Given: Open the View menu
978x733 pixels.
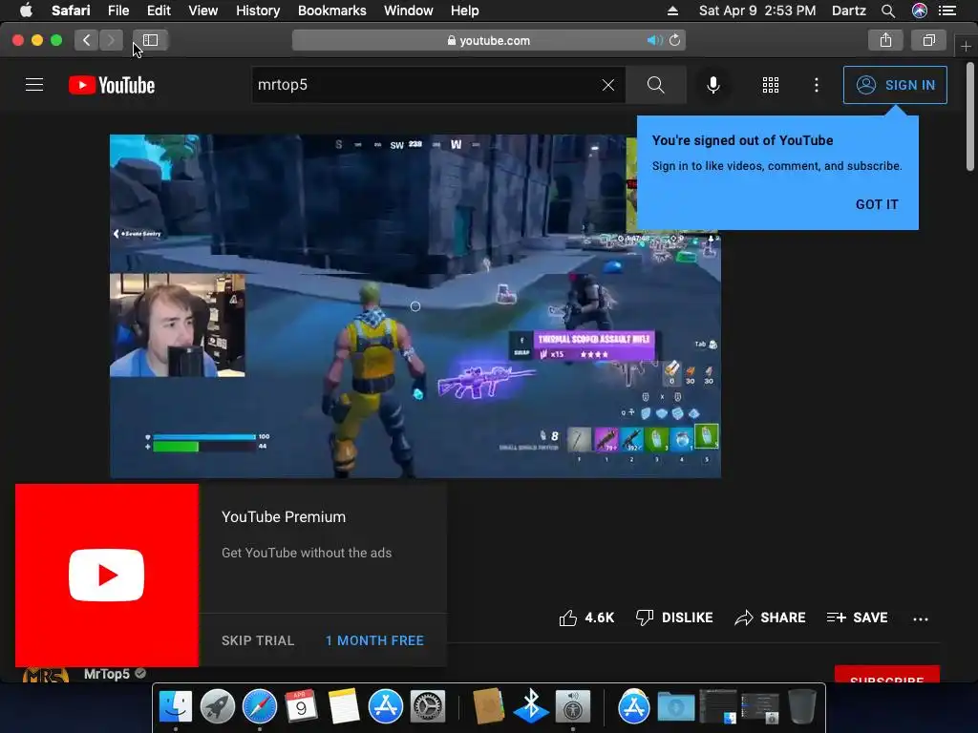Looking at the screenshot, I should (x=203, y=10).
